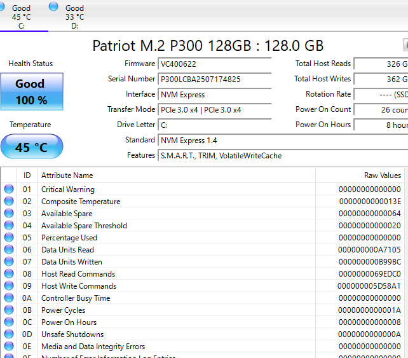Click ID cell 0C in the table

pos(27,322)
